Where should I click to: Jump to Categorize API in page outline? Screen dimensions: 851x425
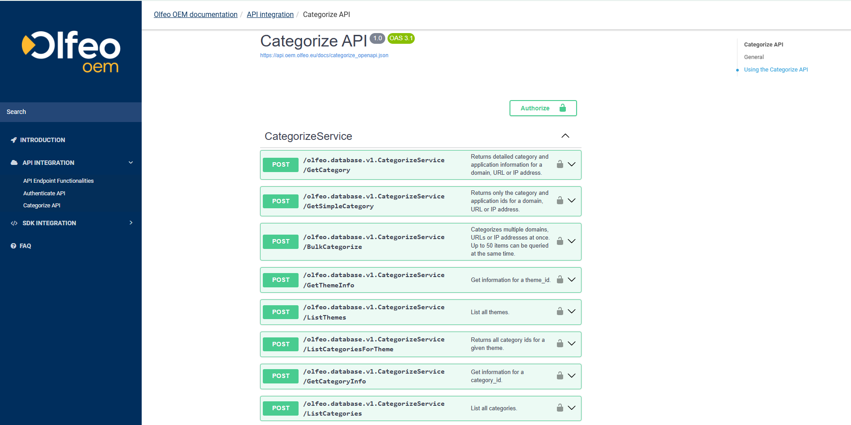pos(763,45)
